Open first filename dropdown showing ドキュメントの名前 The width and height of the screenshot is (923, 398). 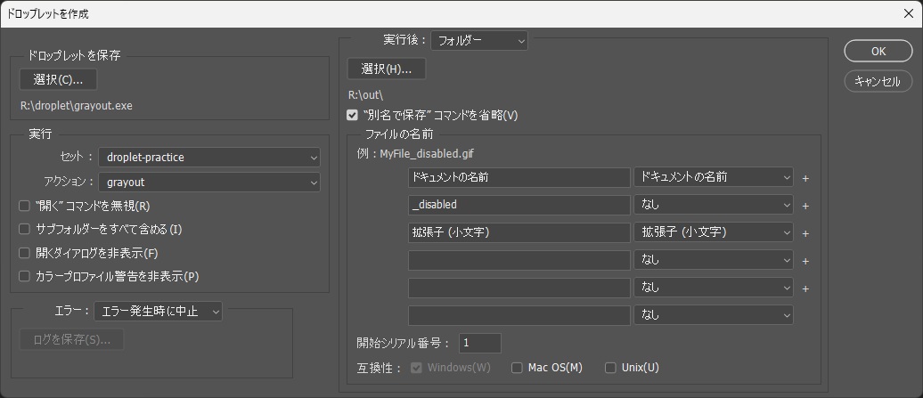coord(714,177)
